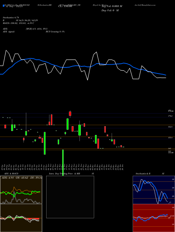Open the ADX indicator chart panel
This screenshot has height=232, width=175.
tap(21, 190)
